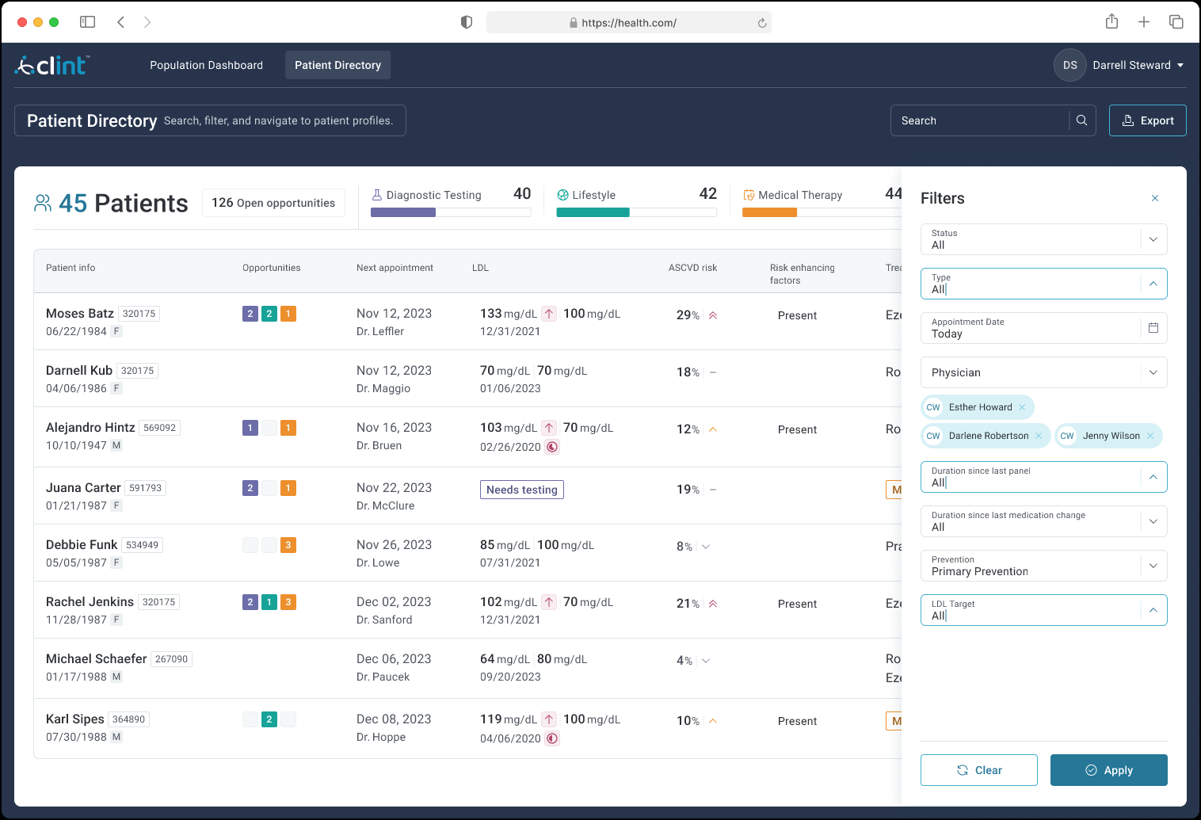Click into the Search input field
This screenshot has height=820, width=1201.
(x=979, y=120)
